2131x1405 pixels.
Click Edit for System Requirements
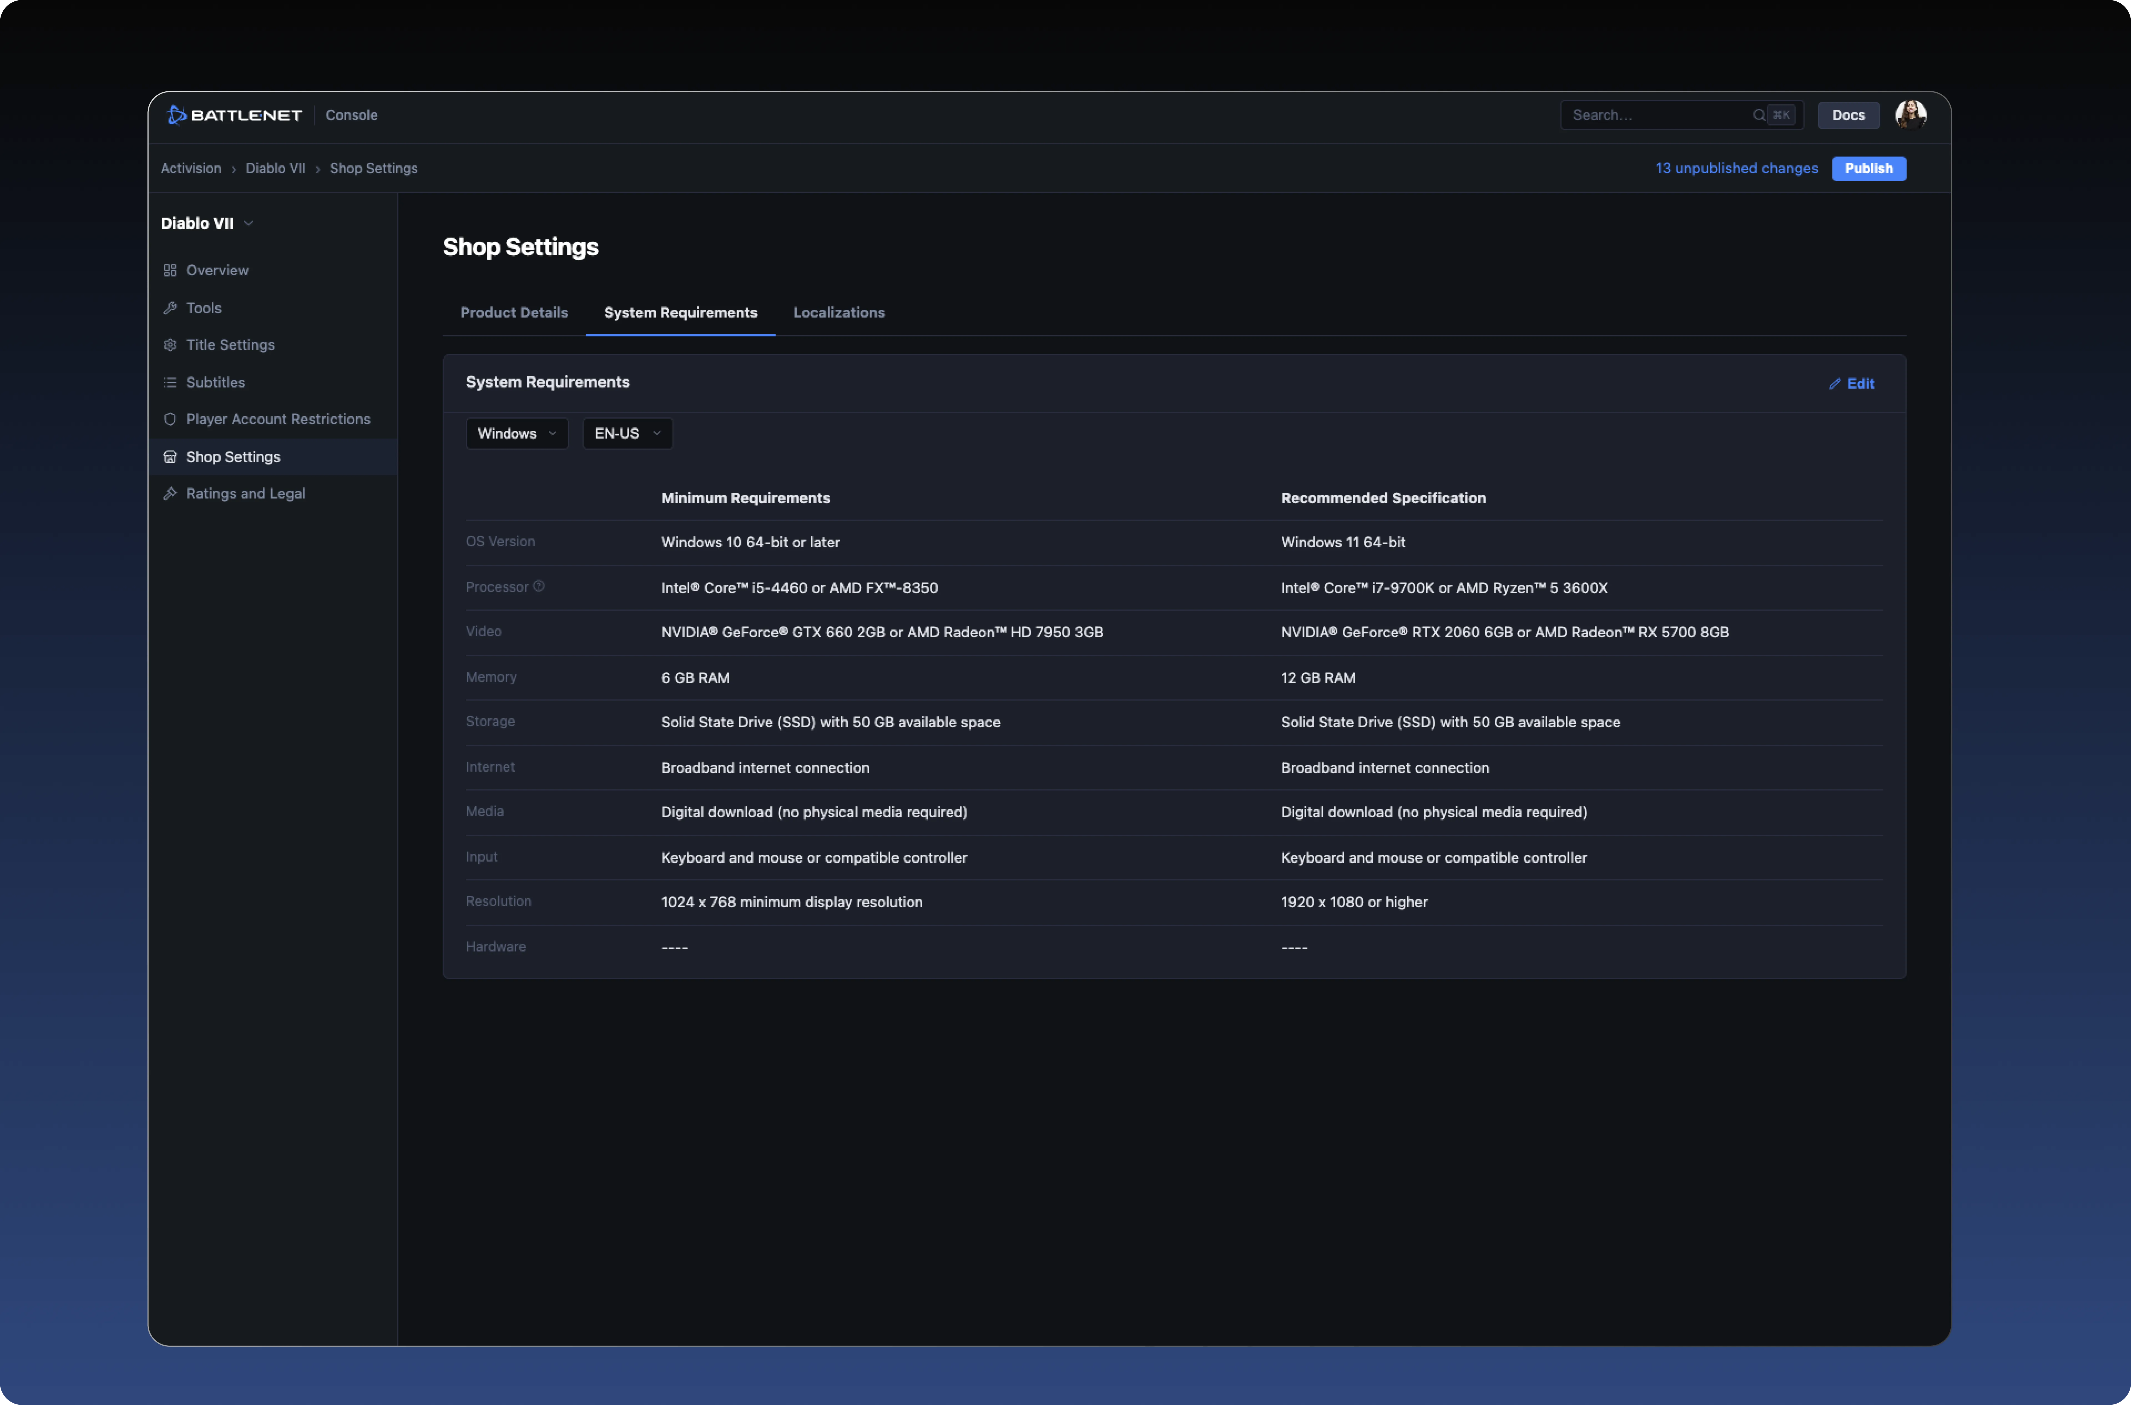[x=1852, y=384]
